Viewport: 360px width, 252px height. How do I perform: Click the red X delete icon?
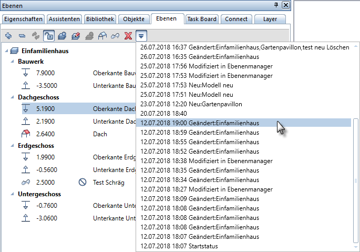click(128, 36)
